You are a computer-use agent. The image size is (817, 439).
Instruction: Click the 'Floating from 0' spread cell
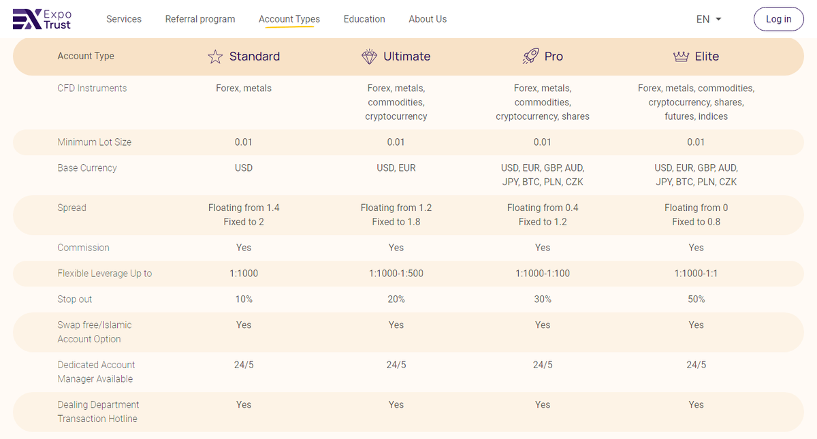pos(696,208)
